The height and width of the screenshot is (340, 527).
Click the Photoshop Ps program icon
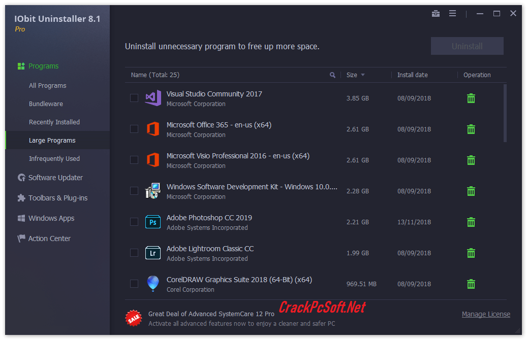153,222
